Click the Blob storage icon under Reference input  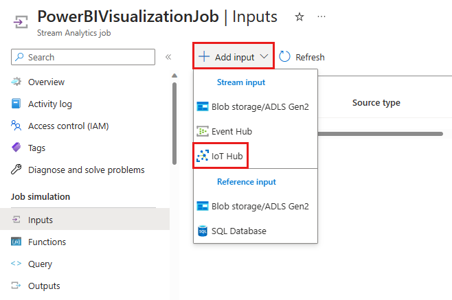point(203,207)
